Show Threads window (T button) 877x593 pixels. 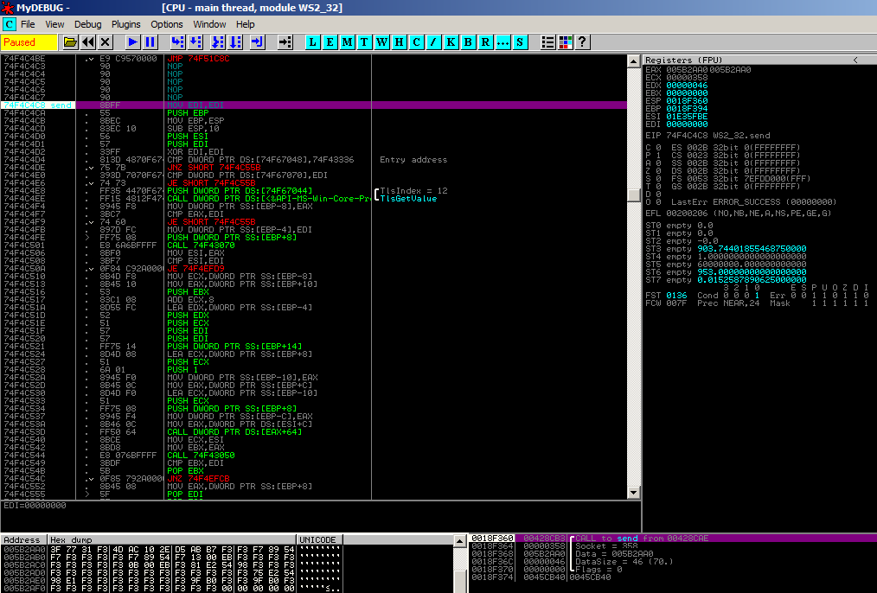coord(365,41)
